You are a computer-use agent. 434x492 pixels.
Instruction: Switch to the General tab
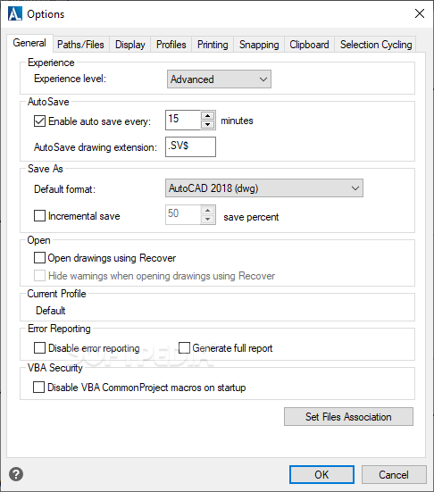pos(29,43)
